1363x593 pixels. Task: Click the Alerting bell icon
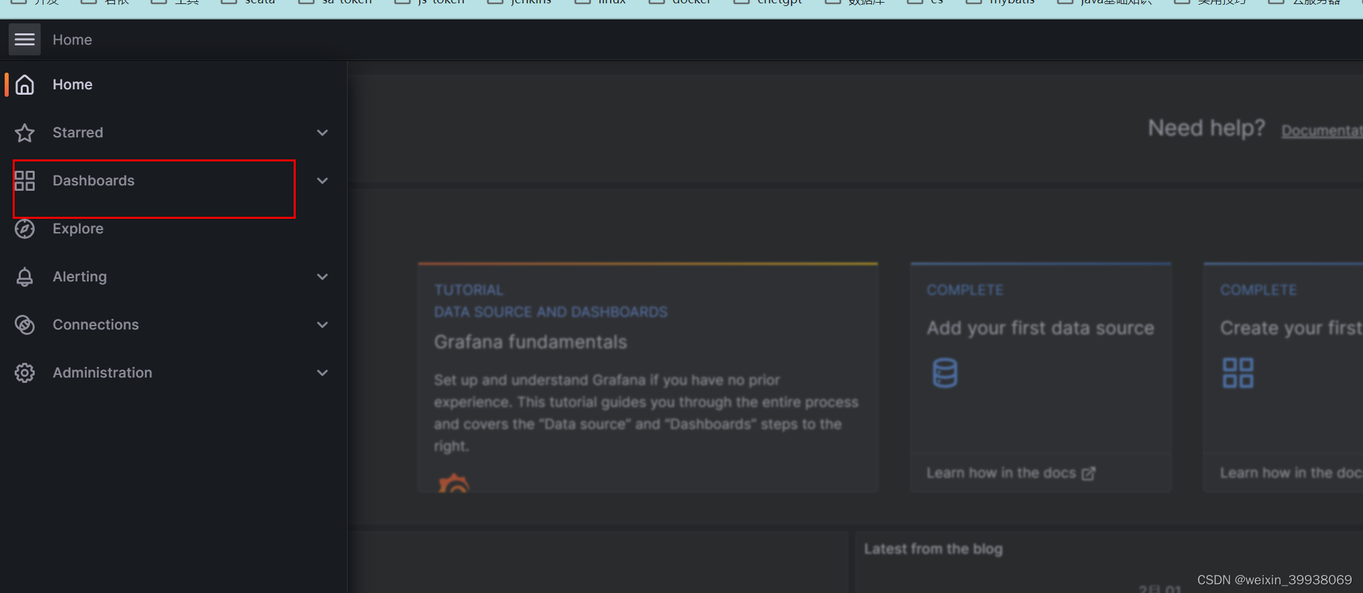click(25, 277)
